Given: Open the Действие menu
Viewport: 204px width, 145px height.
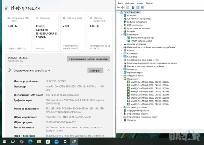Looking at the screenshot, I should tap(130, 3).
